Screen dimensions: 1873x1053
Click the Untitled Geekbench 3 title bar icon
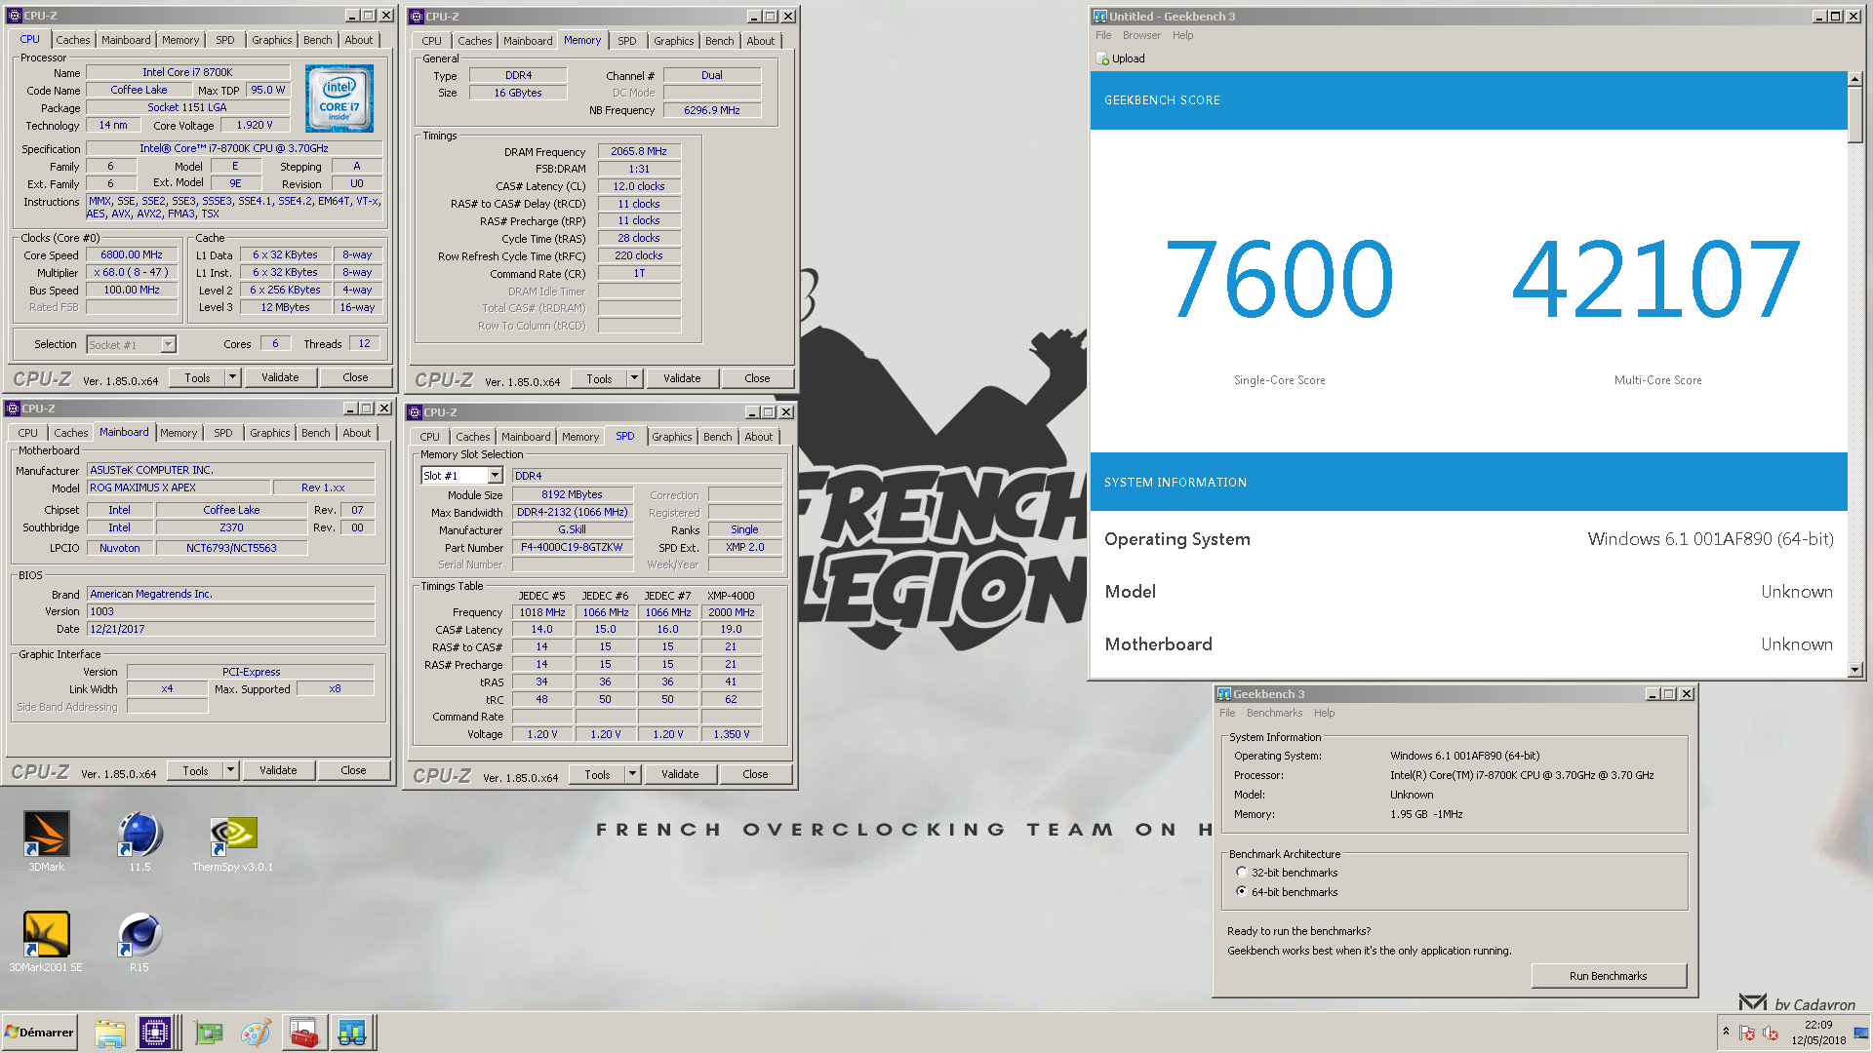tap(1099, 17)
